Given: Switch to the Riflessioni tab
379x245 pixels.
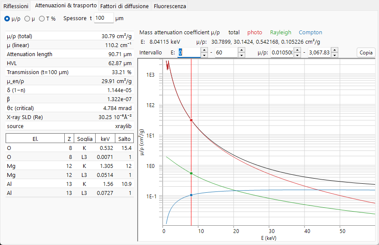Looking at the screenshot, I should coord(16,6).
